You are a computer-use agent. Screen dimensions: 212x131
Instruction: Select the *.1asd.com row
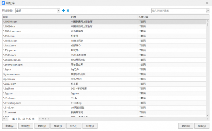[104, 45]
